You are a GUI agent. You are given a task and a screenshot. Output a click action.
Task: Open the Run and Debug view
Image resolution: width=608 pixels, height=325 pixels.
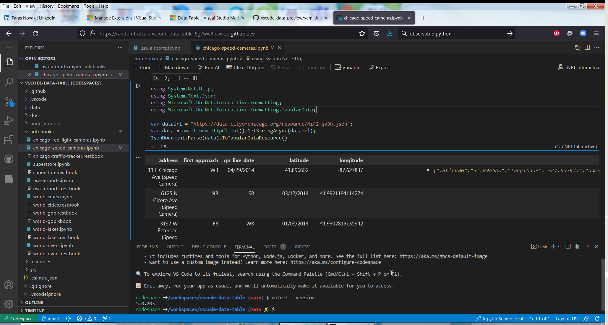click(x=9, y=121)
